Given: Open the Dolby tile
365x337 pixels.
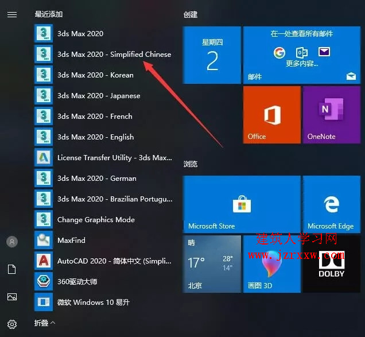Looking at the screenshot, I should coord(332,264).
